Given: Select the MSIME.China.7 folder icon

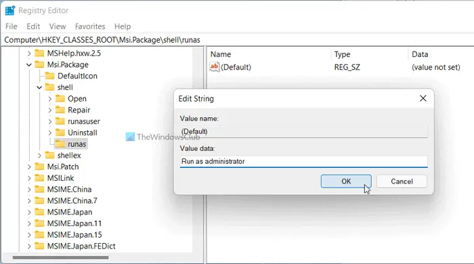Looking at the screenshot, I should tap(39, 200).
